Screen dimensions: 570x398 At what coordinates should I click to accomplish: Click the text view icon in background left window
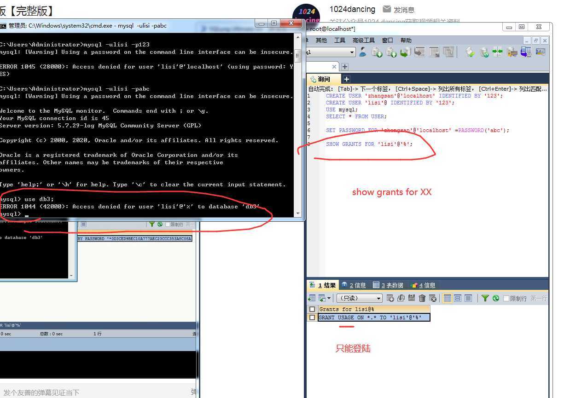[x=83, y=224]
